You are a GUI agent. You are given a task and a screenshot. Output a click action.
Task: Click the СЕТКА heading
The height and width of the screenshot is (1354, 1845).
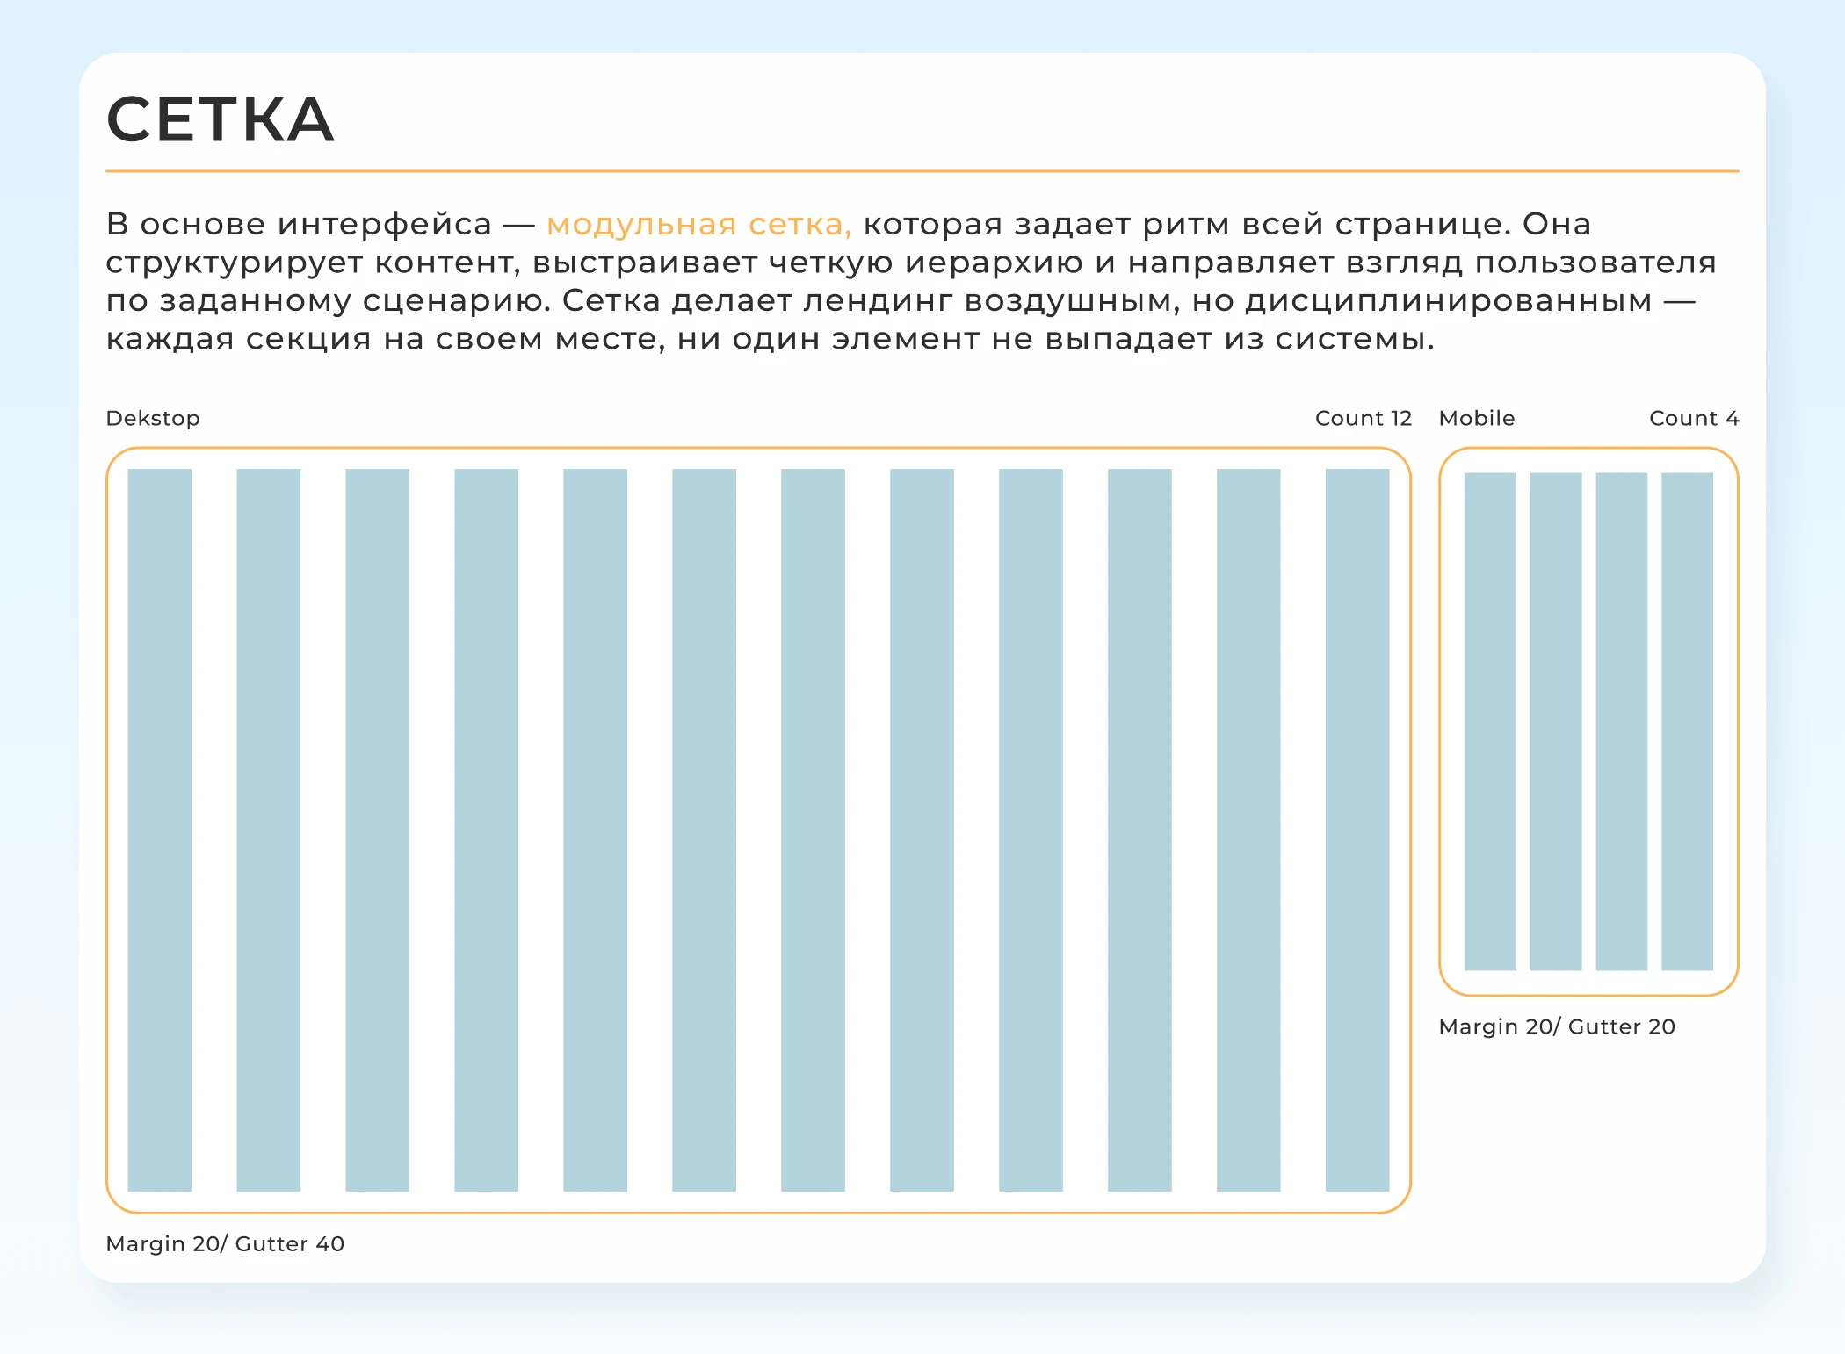click(221, 119)
